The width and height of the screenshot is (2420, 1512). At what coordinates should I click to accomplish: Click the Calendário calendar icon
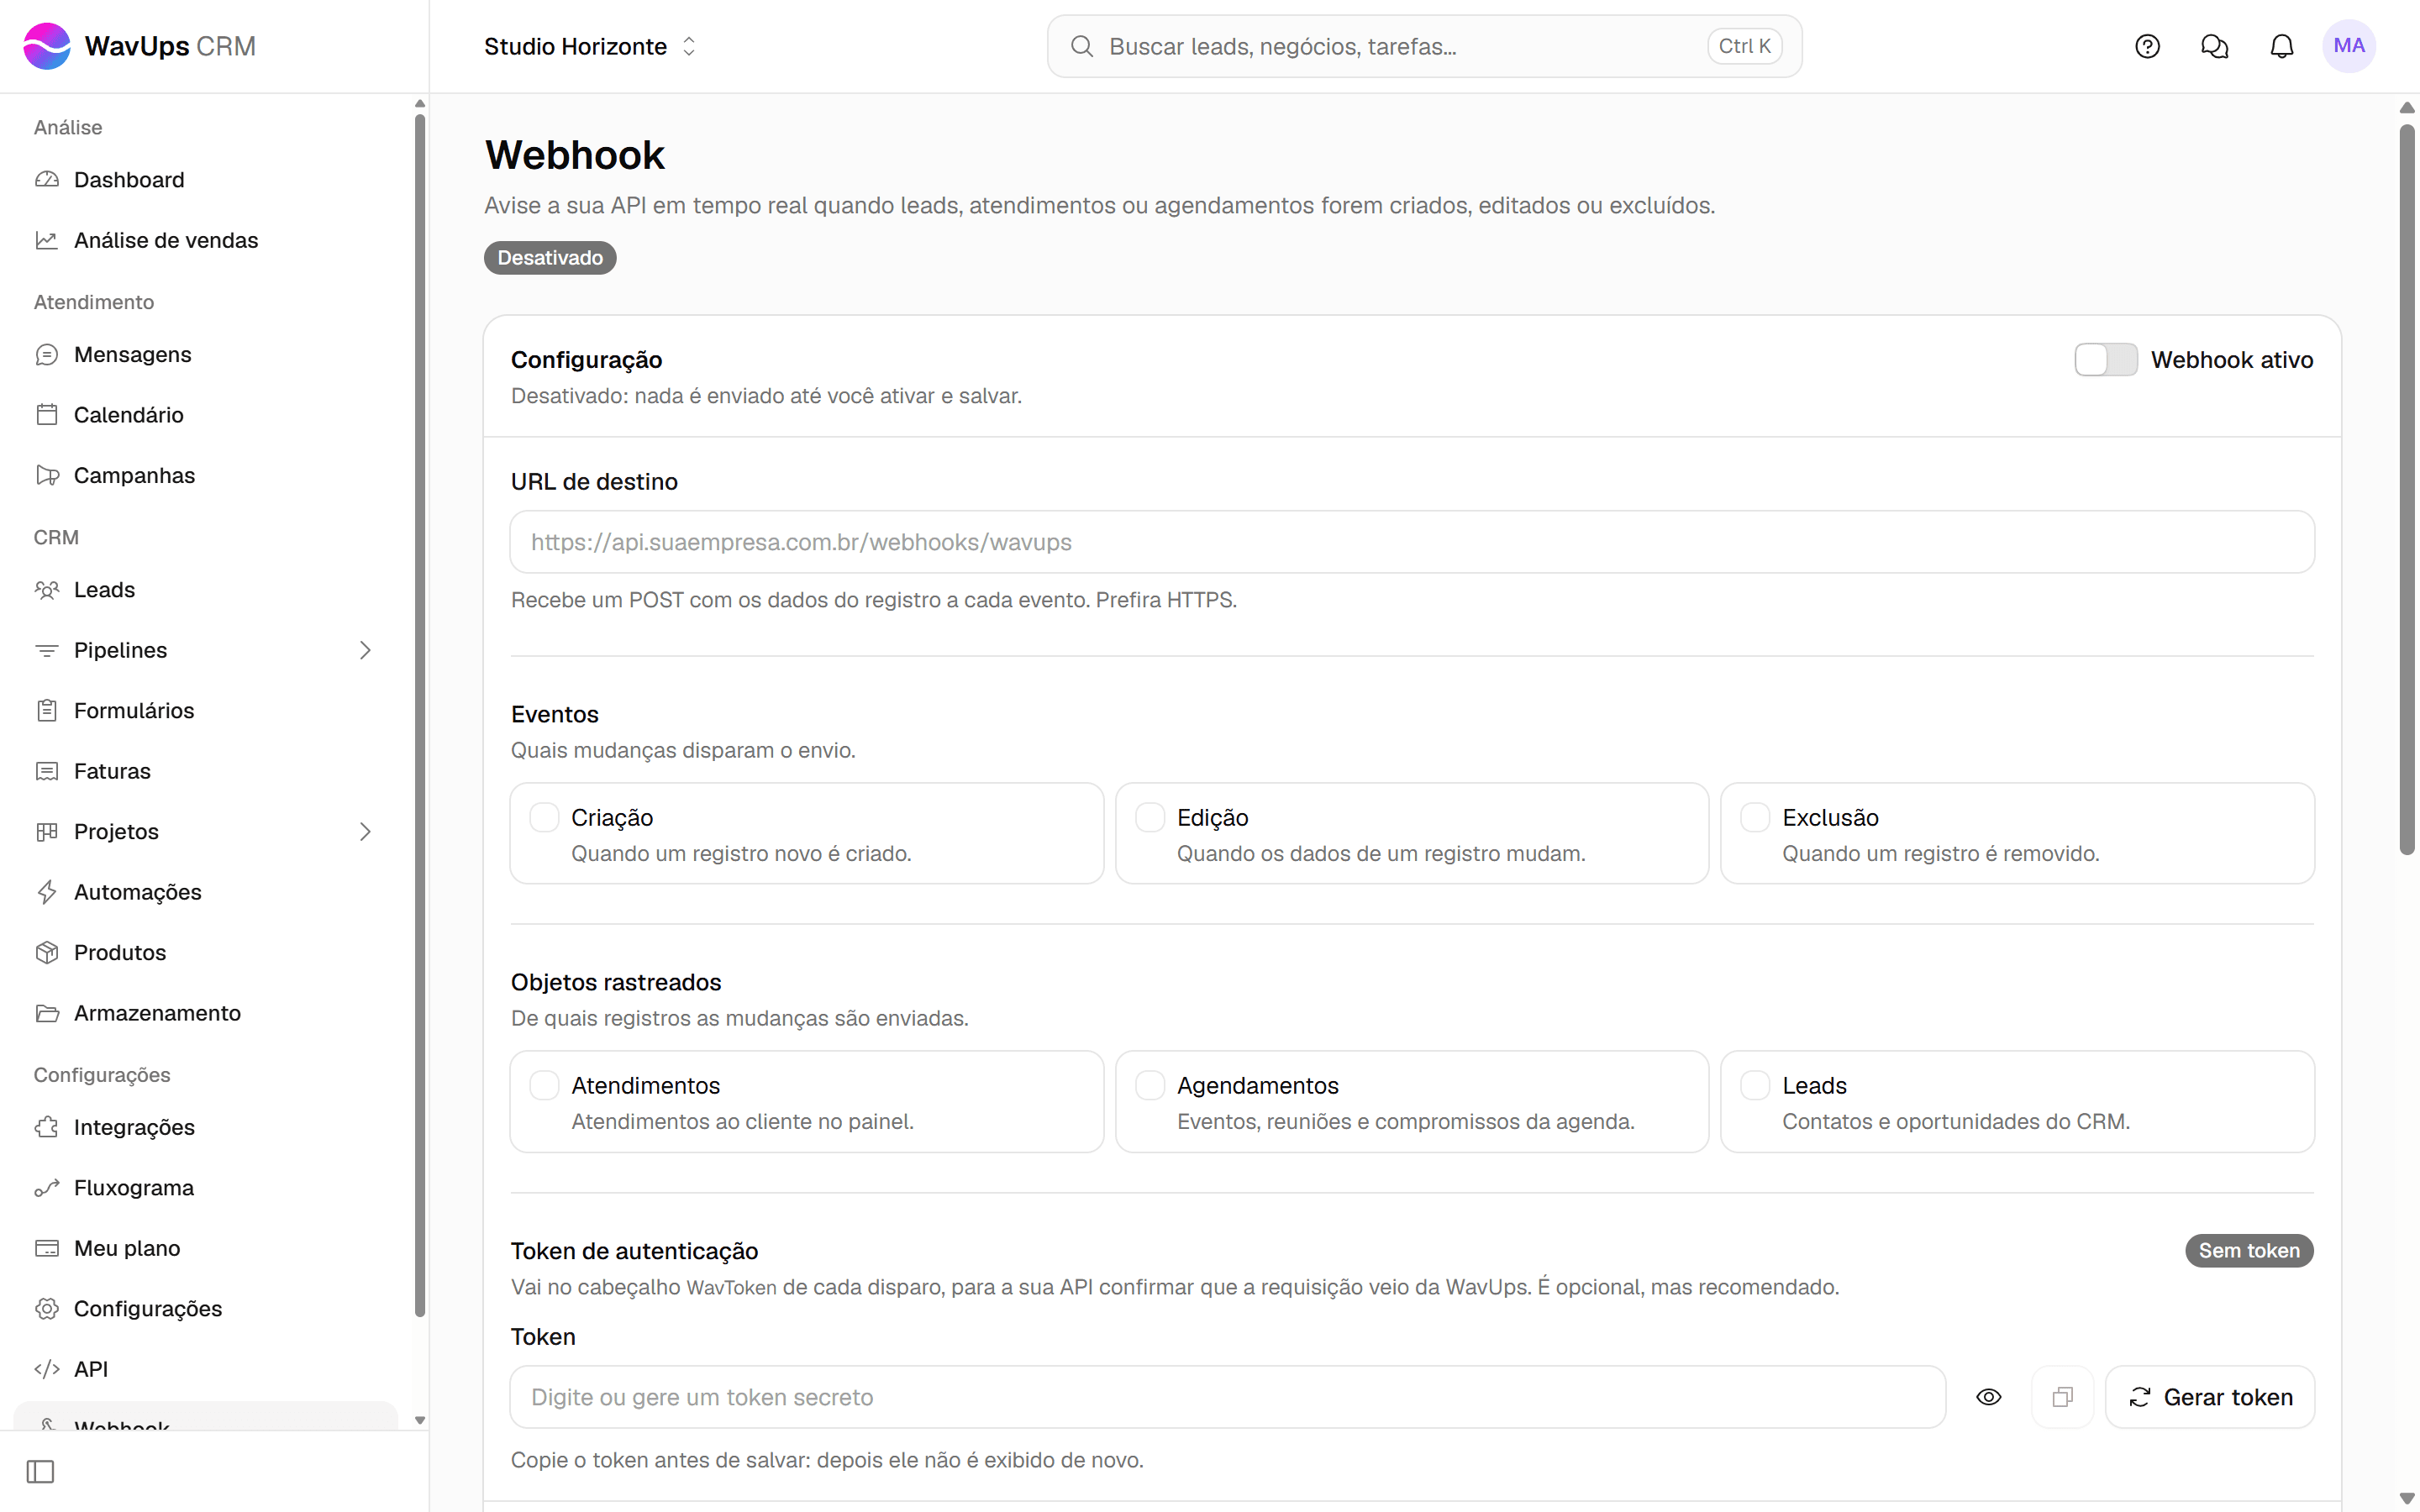click(x=47, y=415)
